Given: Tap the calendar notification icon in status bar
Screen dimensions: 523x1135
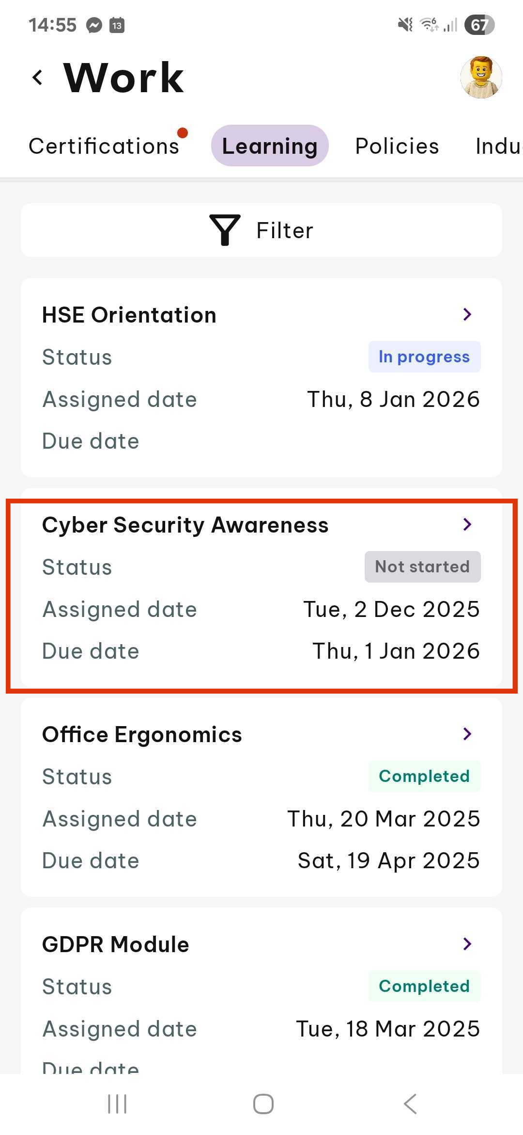Looking at the screenshot, I should pos(117,25).
